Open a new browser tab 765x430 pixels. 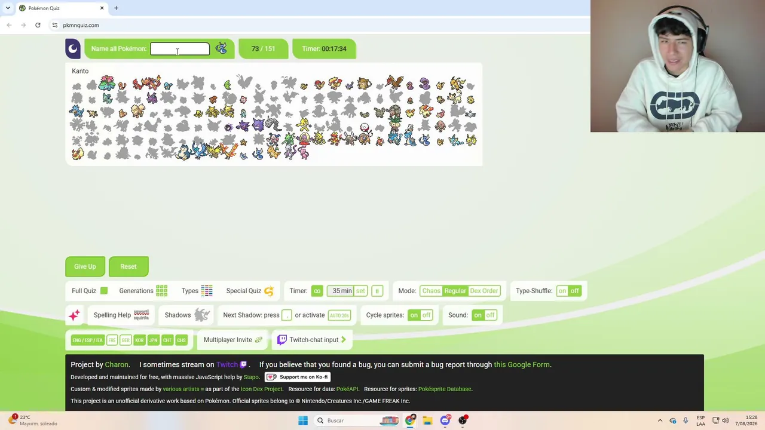tap(116, 8)
